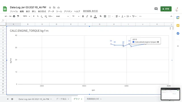Decrease decimal places
This screenshot has height=102, width=182.
pyautogui.click(x=42, y=16)
